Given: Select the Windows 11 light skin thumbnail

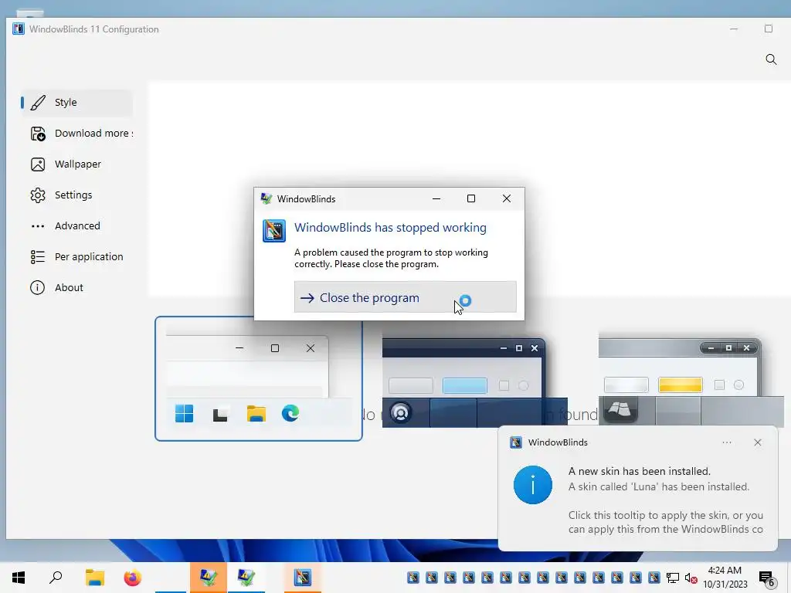Looking at the screenshot, I should pyautogui.click(x=259, y=378).
